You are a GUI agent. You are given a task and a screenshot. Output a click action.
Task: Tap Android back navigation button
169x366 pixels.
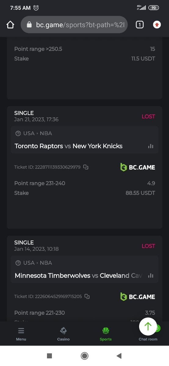119,356
